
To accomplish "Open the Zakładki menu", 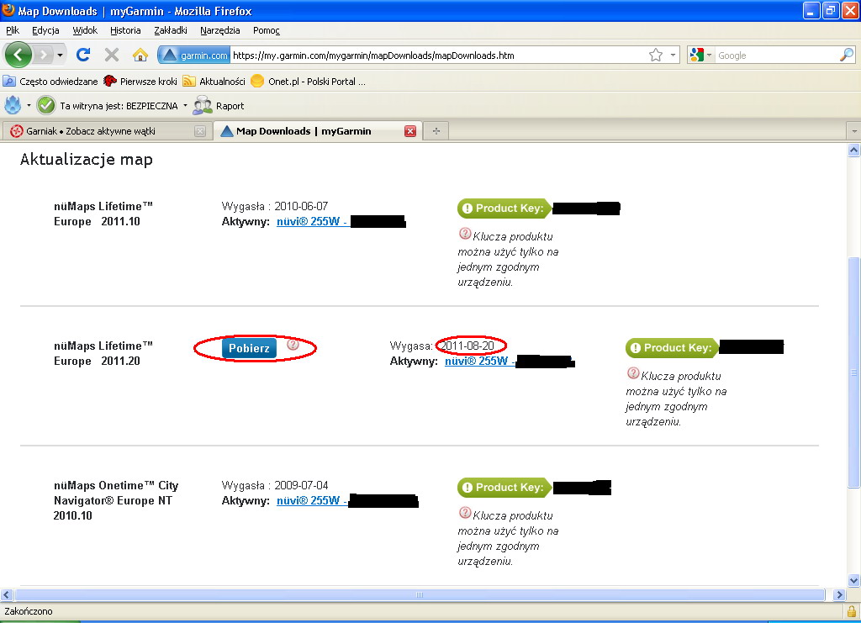I will (170, 30).
